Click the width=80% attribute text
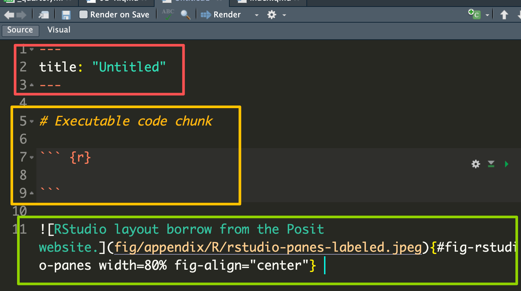This screenshot has width=521, height=291. click(x=133, y=265)
